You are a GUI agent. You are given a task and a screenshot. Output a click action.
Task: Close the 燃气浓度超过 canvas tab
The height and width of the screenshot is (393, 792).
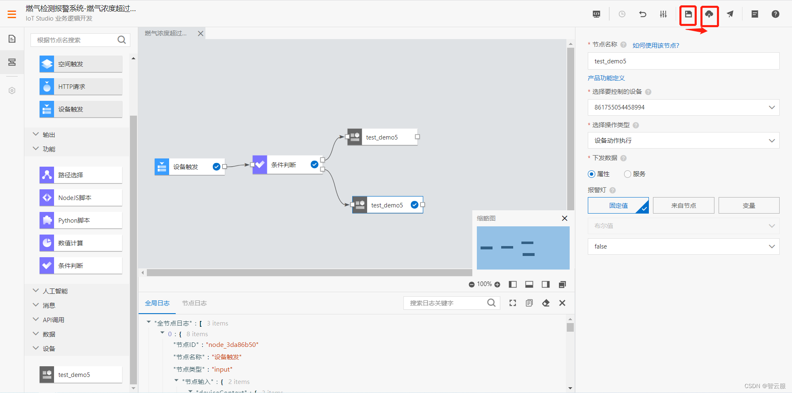[x=200, y=33]
